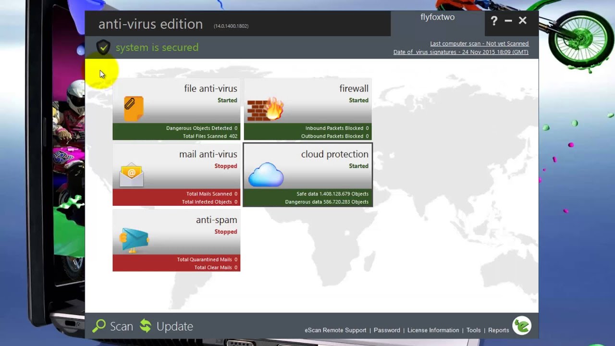Click the mail anti-virus envelope icon

(x=132, y=175)
